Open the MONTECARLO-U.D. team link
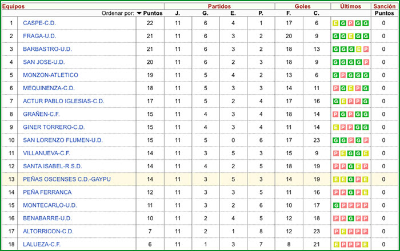 click(x=50, y=205)
